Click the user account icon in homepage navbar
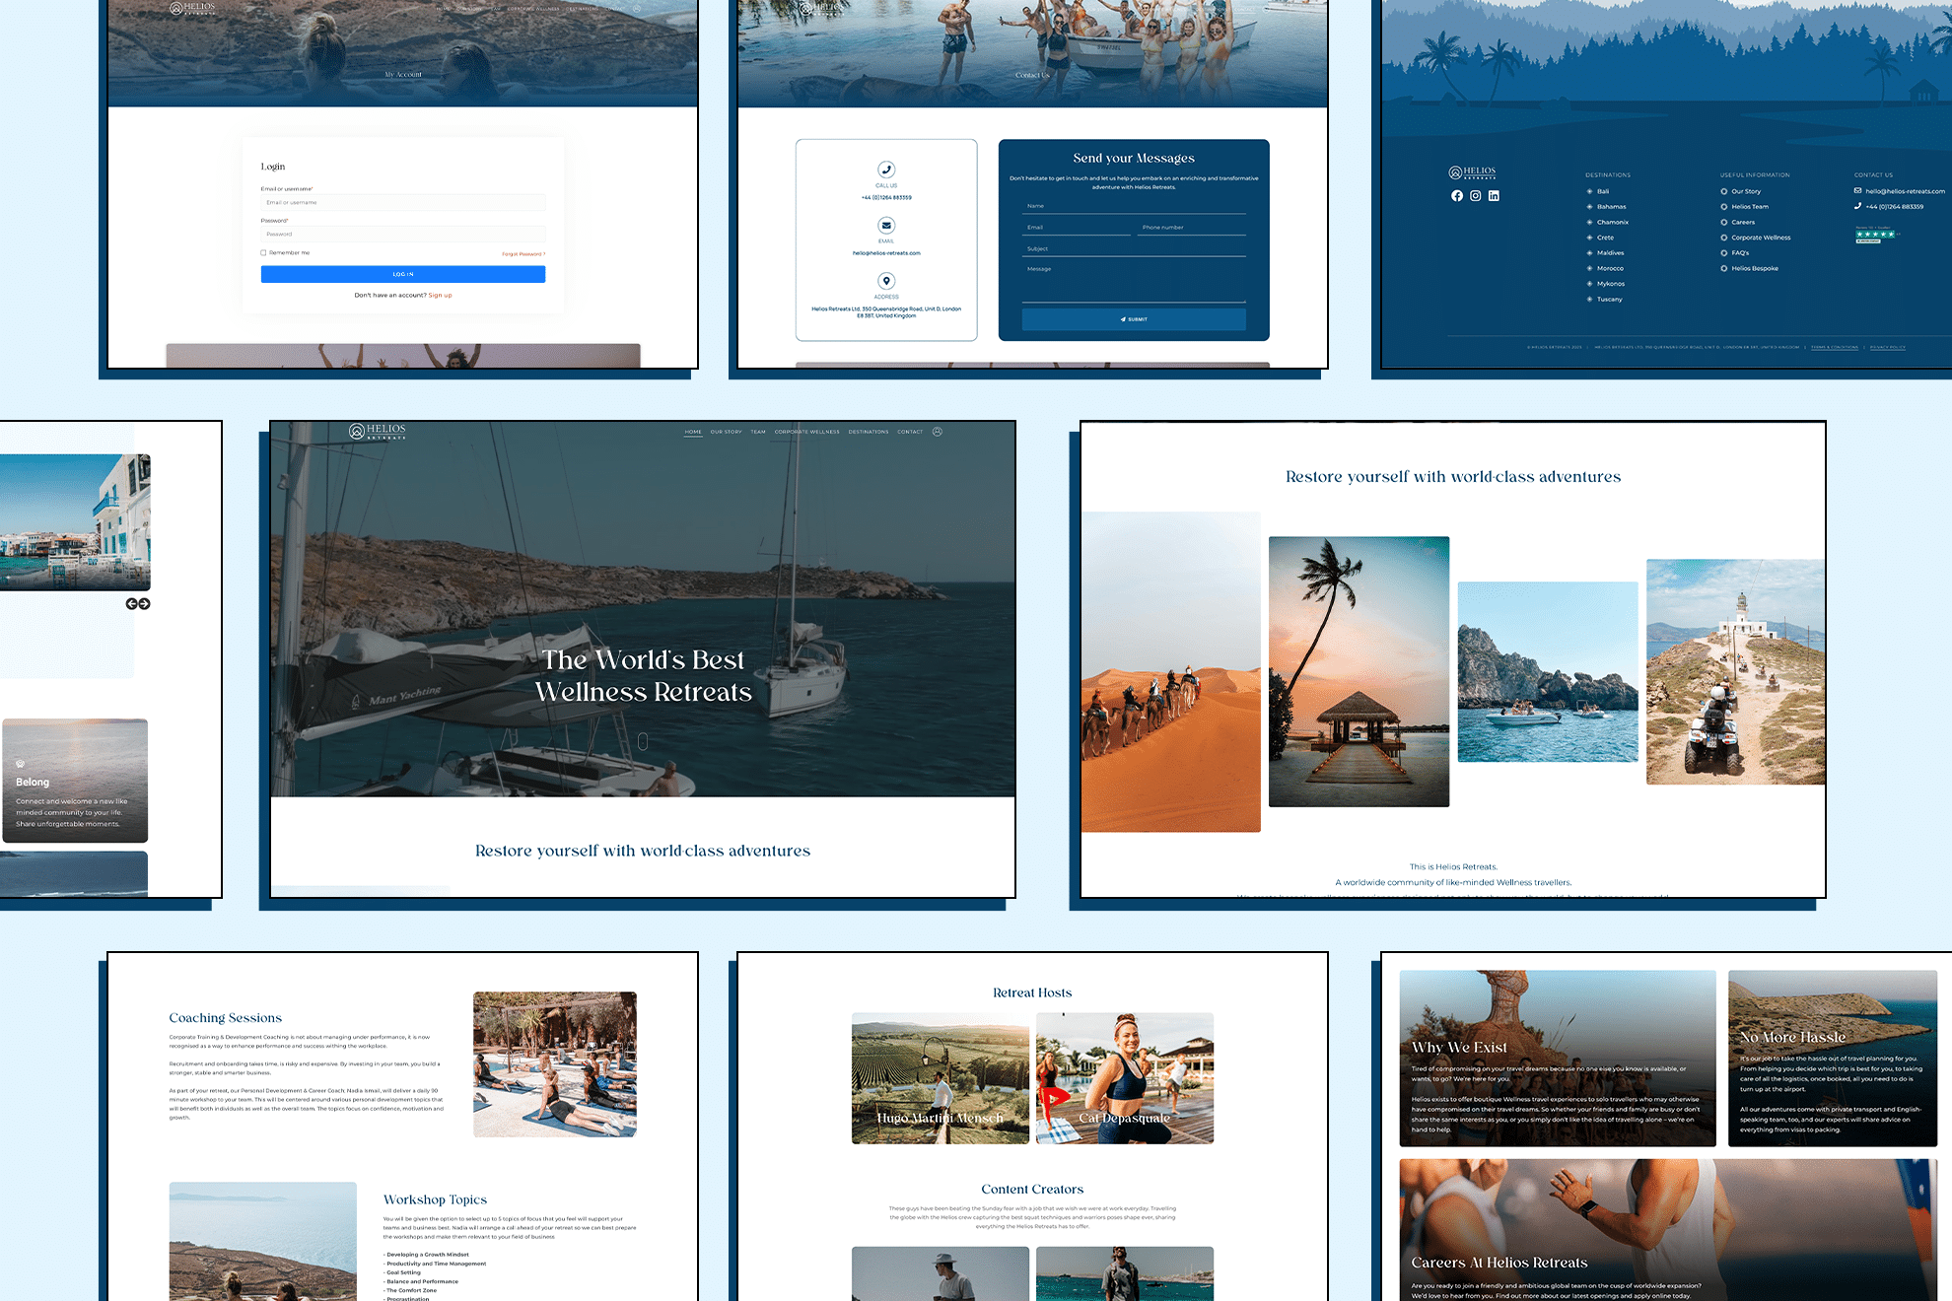 click(938, 432)
